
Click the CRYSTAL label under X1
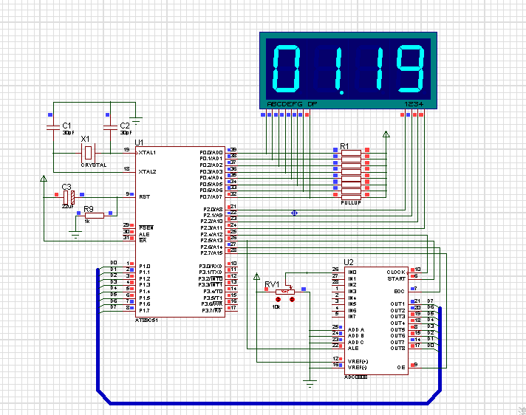(94, 165)
